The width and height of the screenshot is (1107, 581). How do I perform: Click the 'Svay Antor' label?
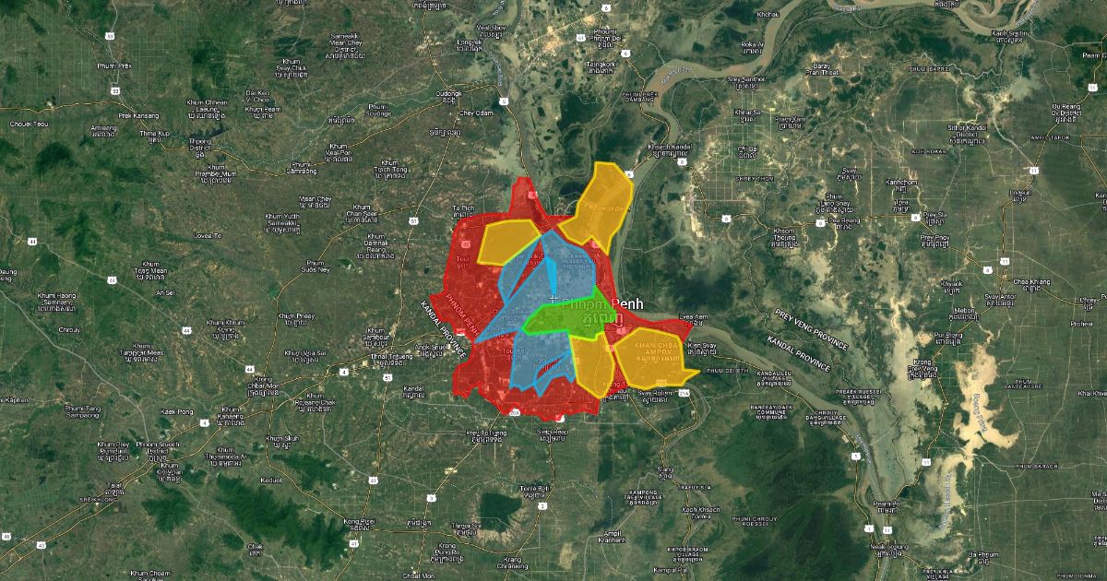click(x=999, y=297)
